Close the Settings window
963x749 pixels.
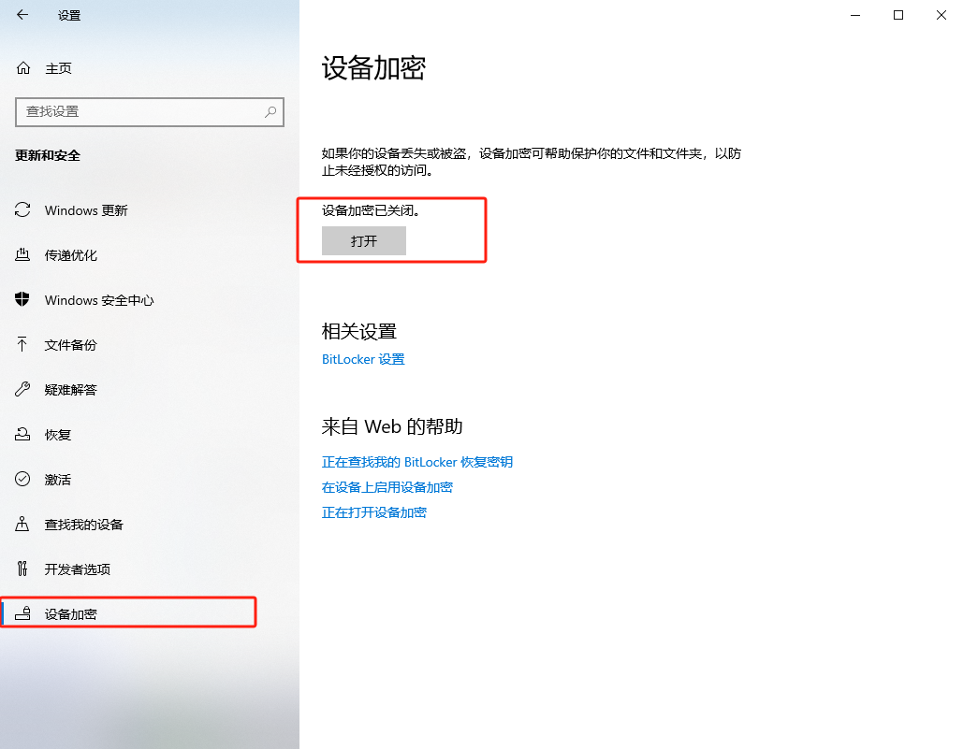[x=941, y=15]
